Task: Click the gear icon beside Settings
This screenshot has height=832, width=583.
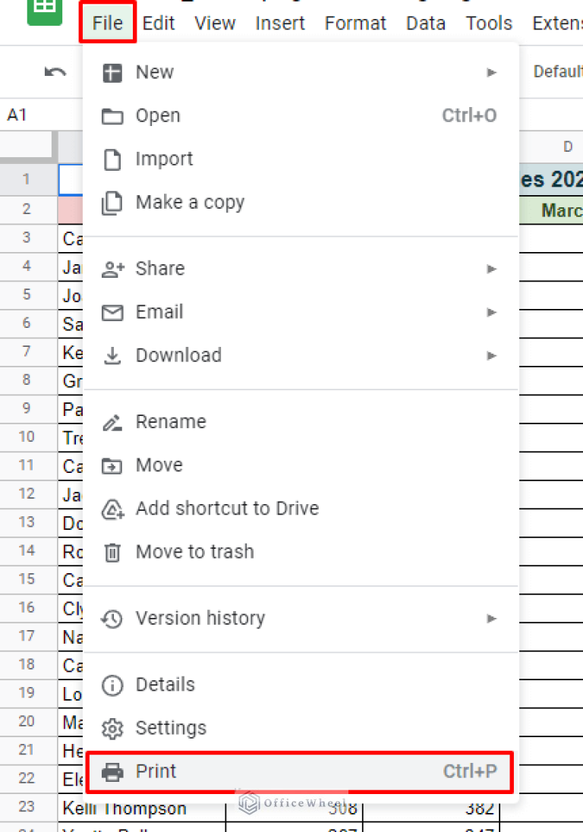Action: point(112,729)
